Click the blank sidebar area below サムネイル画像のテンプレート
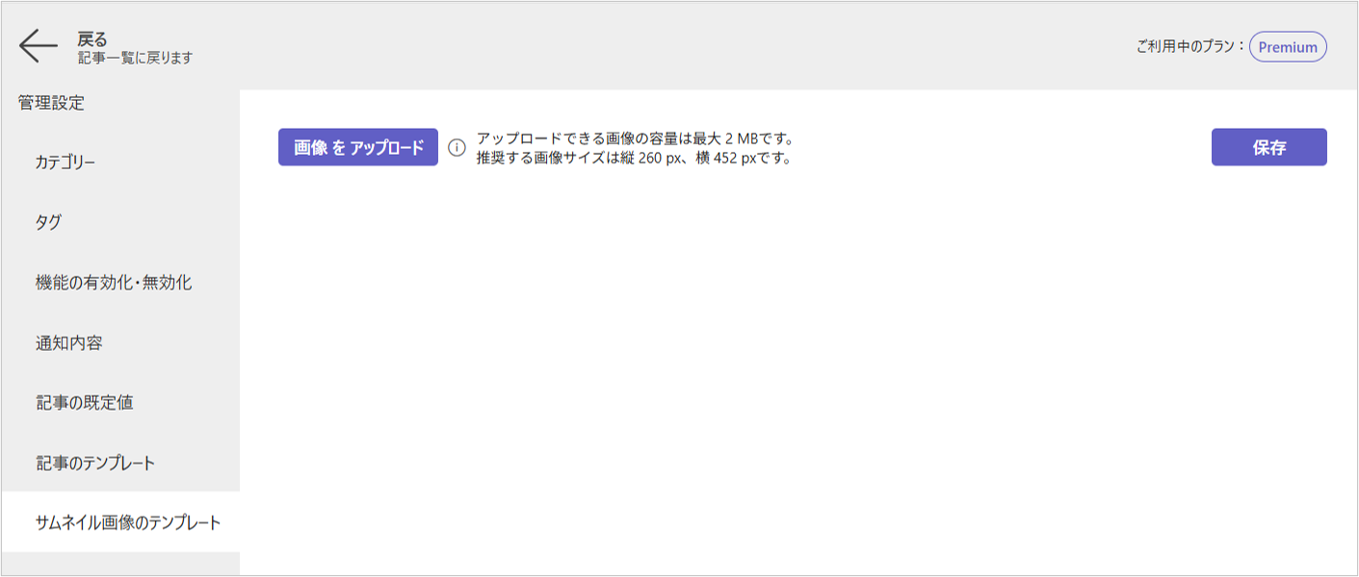 click(x=119, y=564)
